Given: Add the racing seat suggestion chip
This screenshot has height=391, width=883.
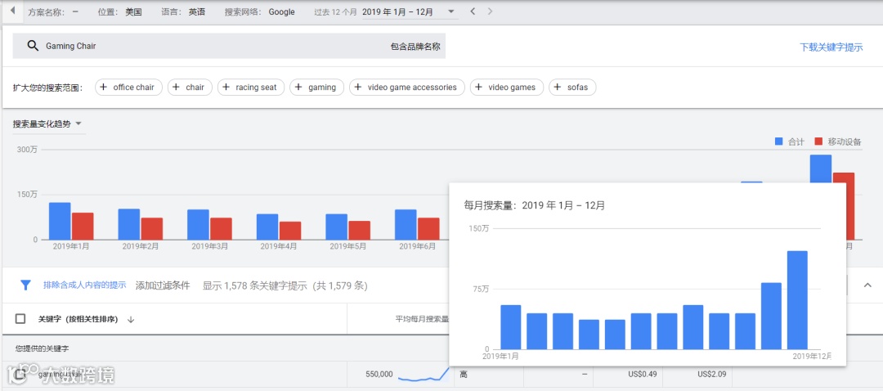Looking at the screenshot, I should (251, 88).
